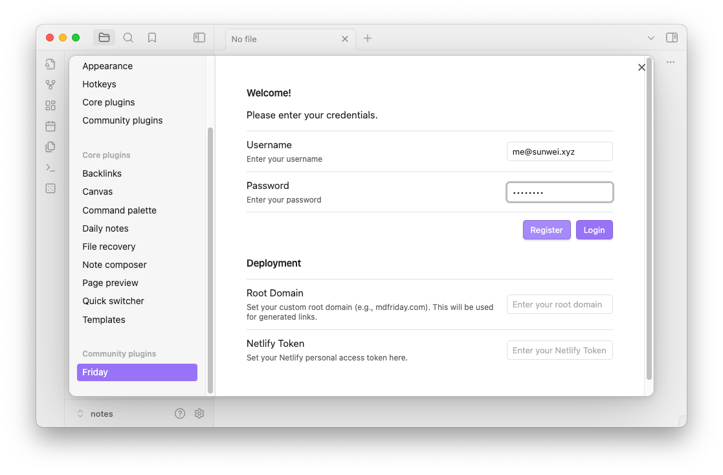Open the file explorer folder icon
Screen dimensions: 723x475
(x=104, y=38)
